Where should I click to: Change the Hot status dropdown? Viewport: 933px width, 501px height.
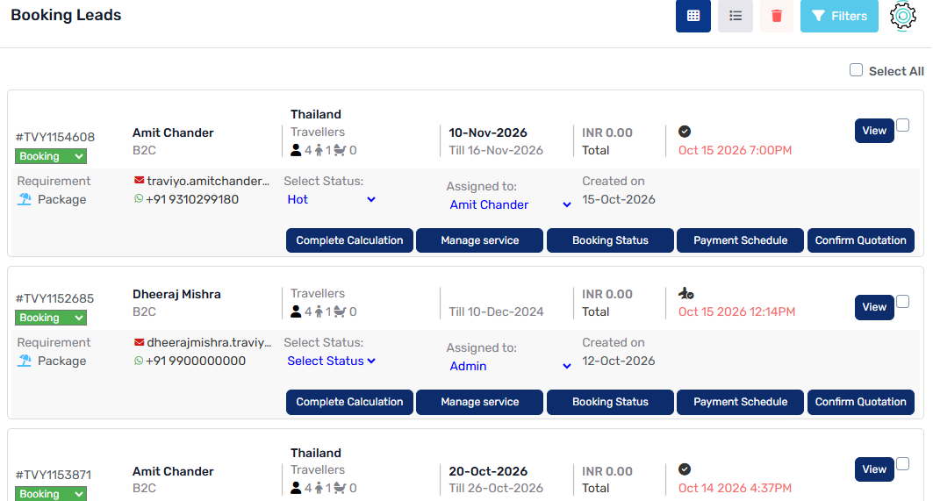(x=331, y=199)
